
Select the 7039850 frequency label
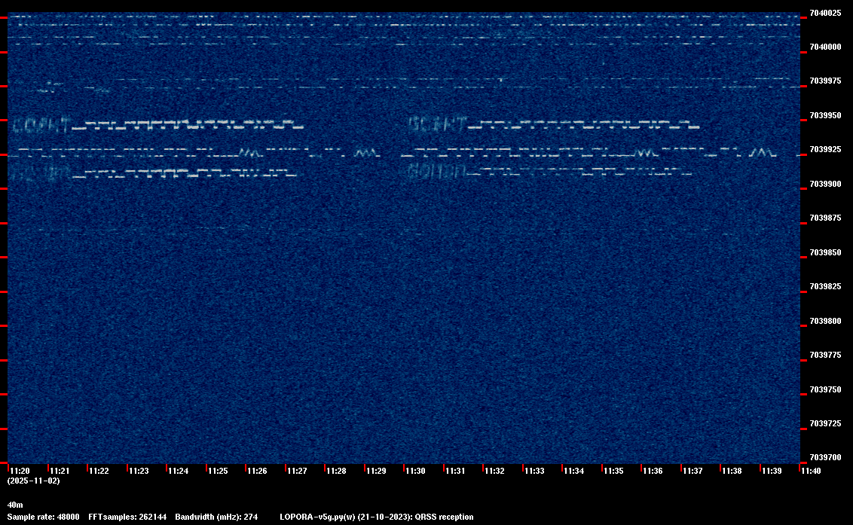(x=825, y=252)
